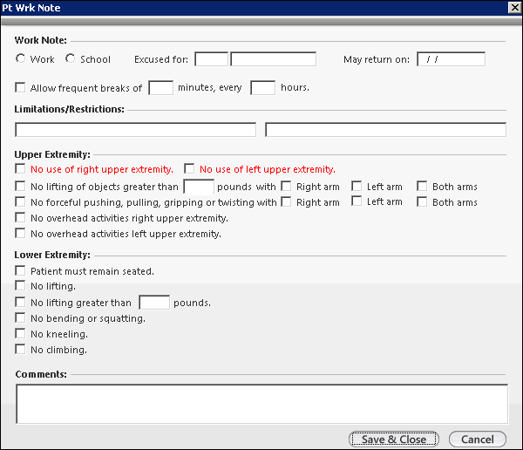This screenshot has width=523, height=450.
Task: Click the left Limitations/Restrictions text box
Action: coord(135,130)
